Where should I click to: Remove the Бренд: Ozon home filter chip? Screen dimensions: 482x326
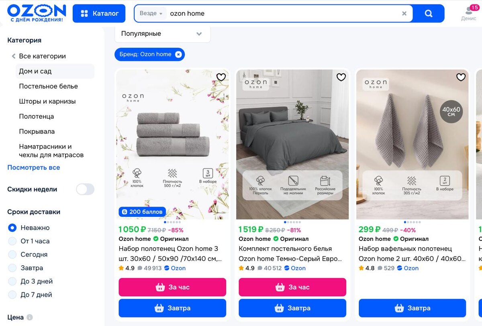click(x=178, y=54)
